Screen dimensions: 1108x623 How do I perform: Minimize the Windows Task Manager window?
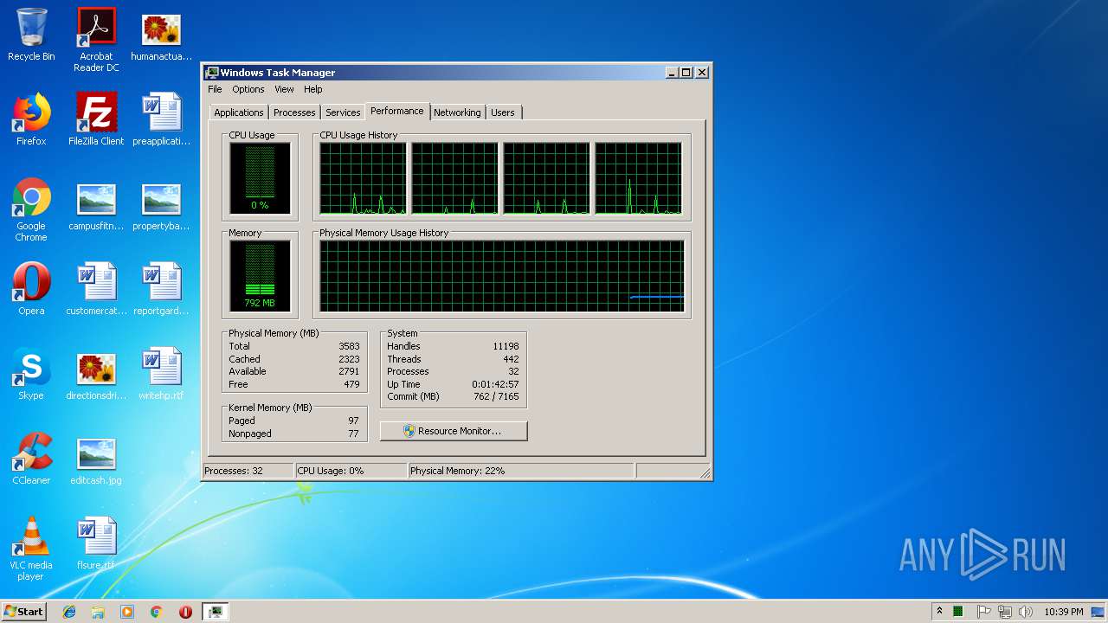click(x=672, y=73)
